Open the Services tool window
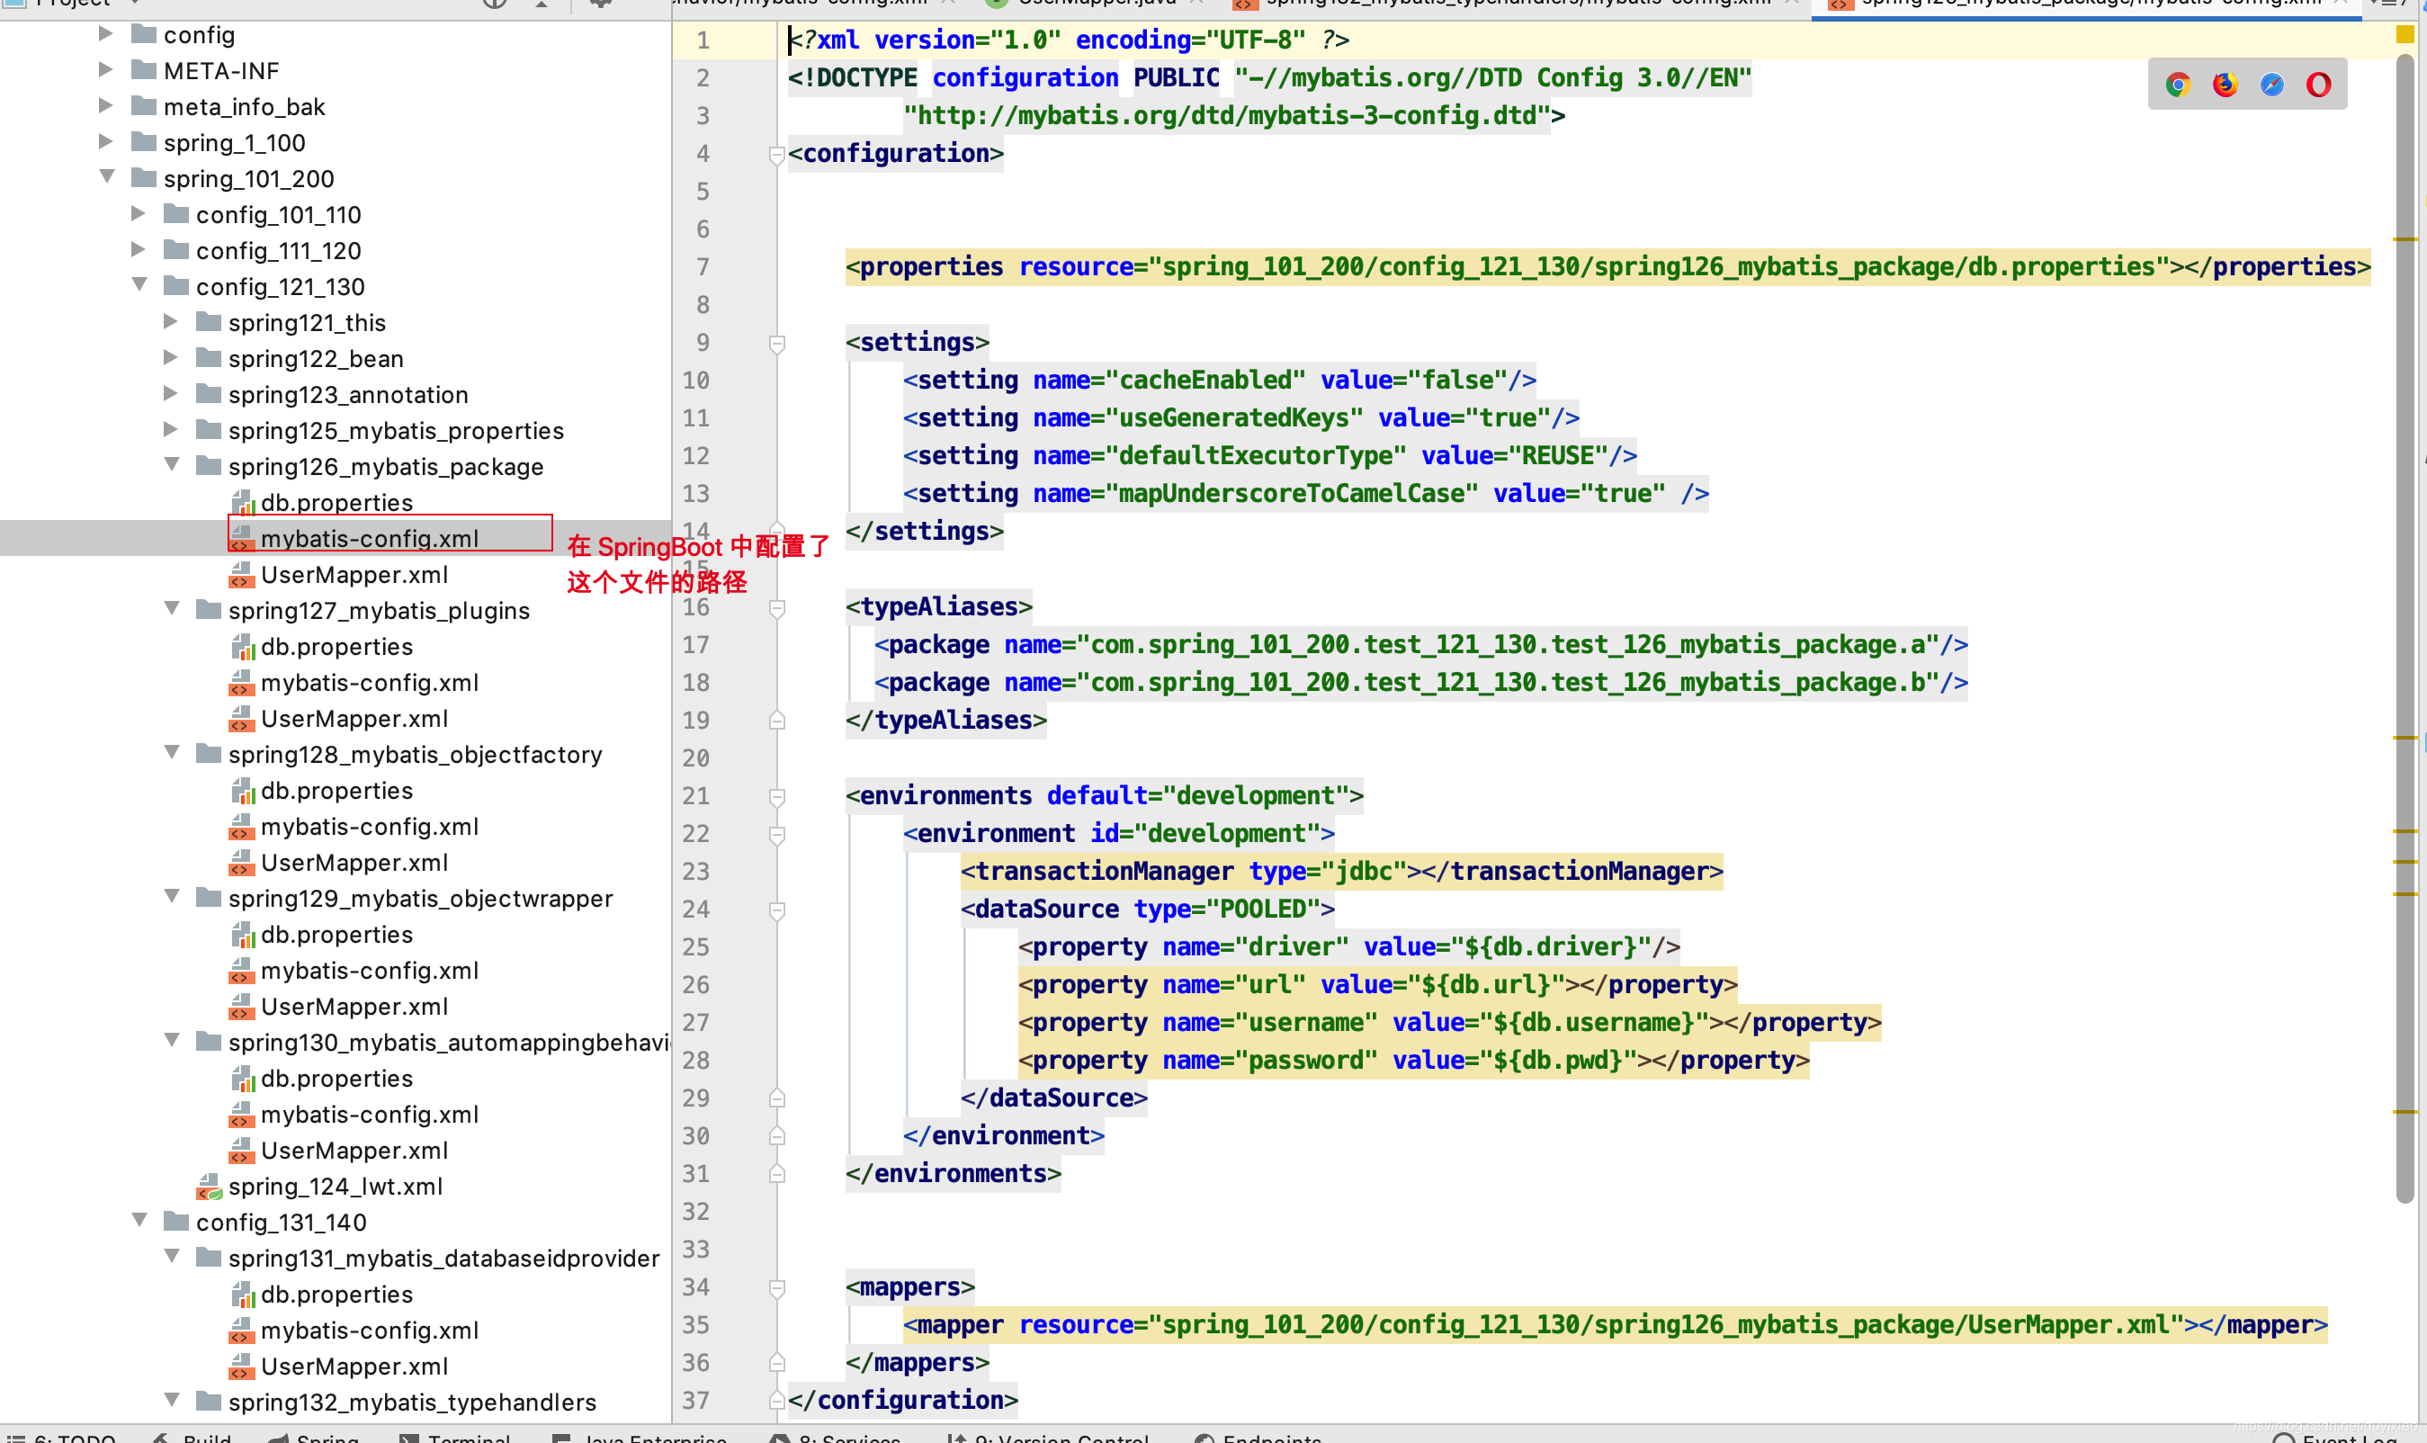 click(836, 1438)
